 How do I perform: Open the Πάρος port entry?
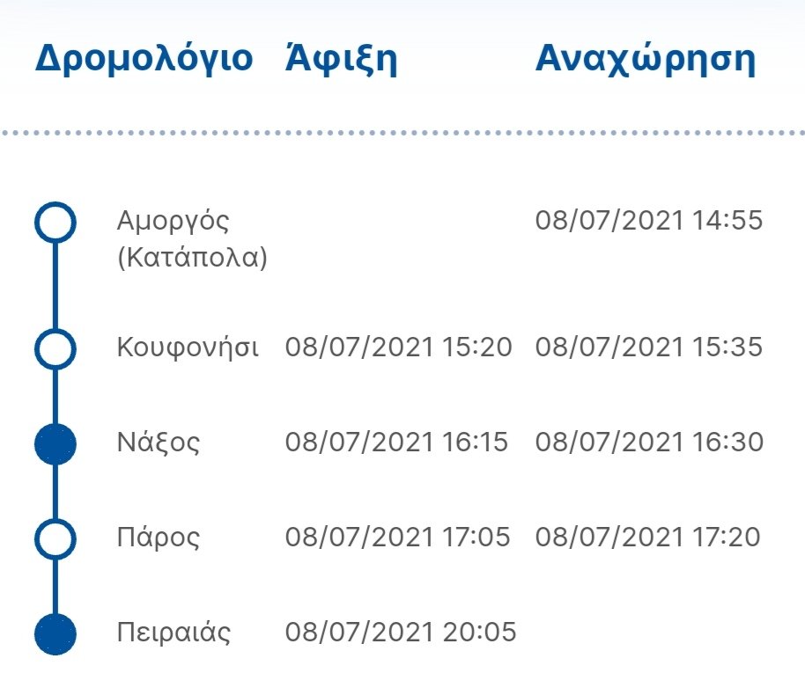pyautogui.click(x=159, y=538)
